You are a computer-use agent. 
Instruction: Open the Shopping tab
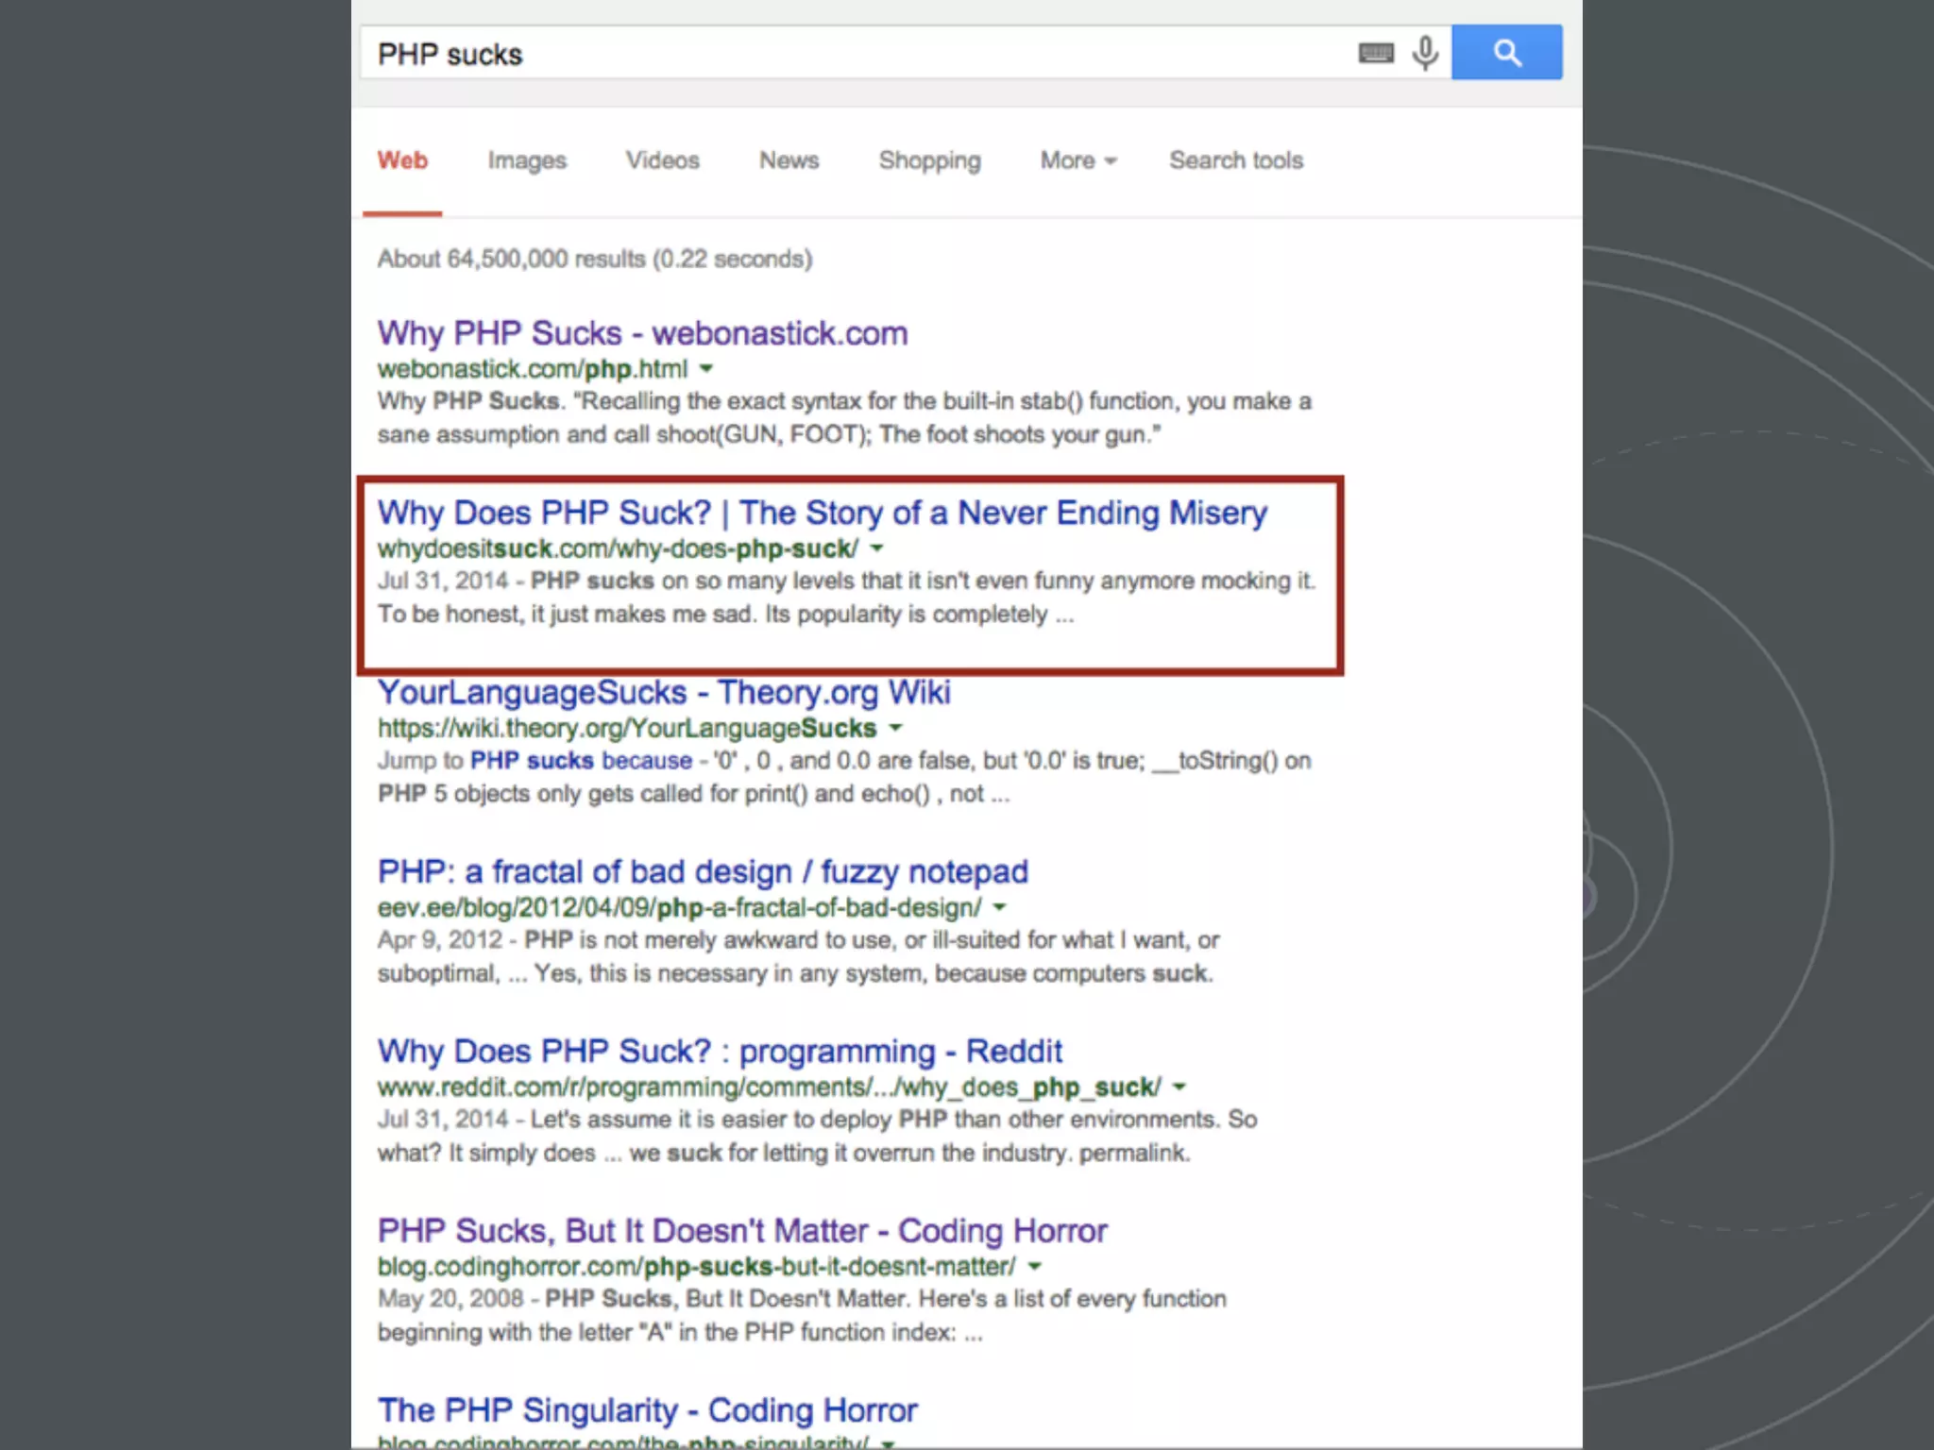tap(930, 161)
